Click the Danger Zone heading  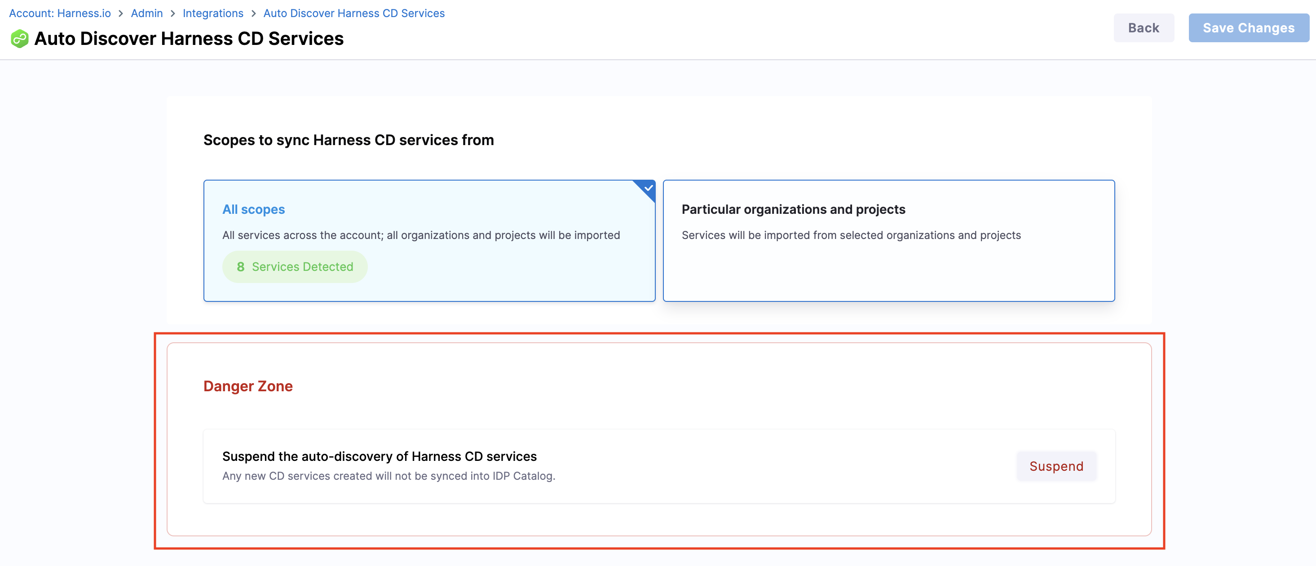[x=248, y=386]
